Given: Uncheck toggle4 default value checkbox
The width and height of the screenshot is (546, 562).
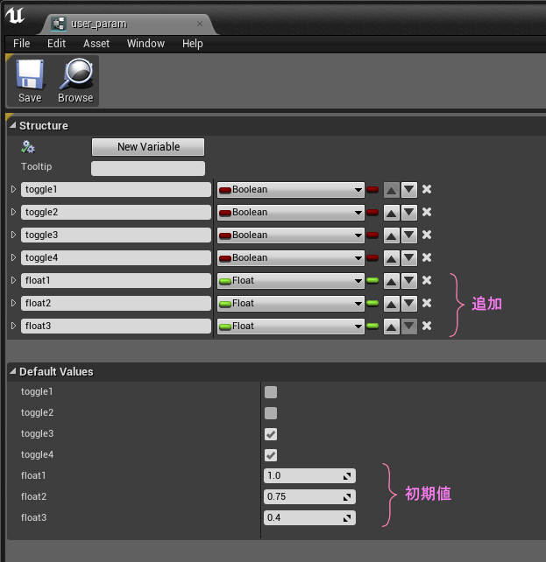Looking at the screenshot, I should point(271,455).
